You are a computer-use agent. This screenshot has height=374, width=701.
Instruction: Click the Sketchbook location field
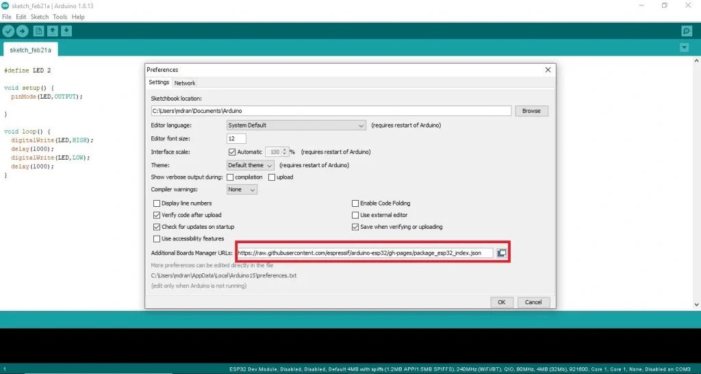coord(331,111)
